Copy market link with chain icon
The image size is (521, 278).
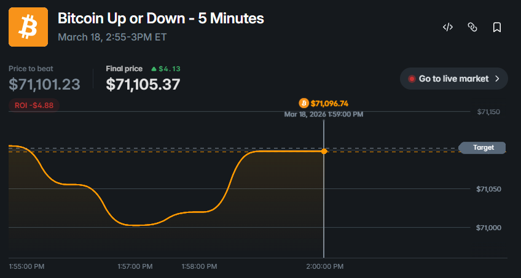click(472, 27)
